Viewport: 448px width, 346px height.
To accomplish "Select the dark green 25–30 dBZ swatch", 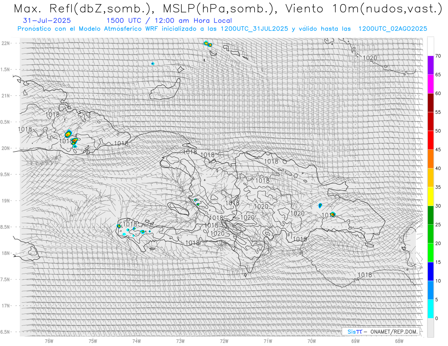I will (x=430, y=215).
